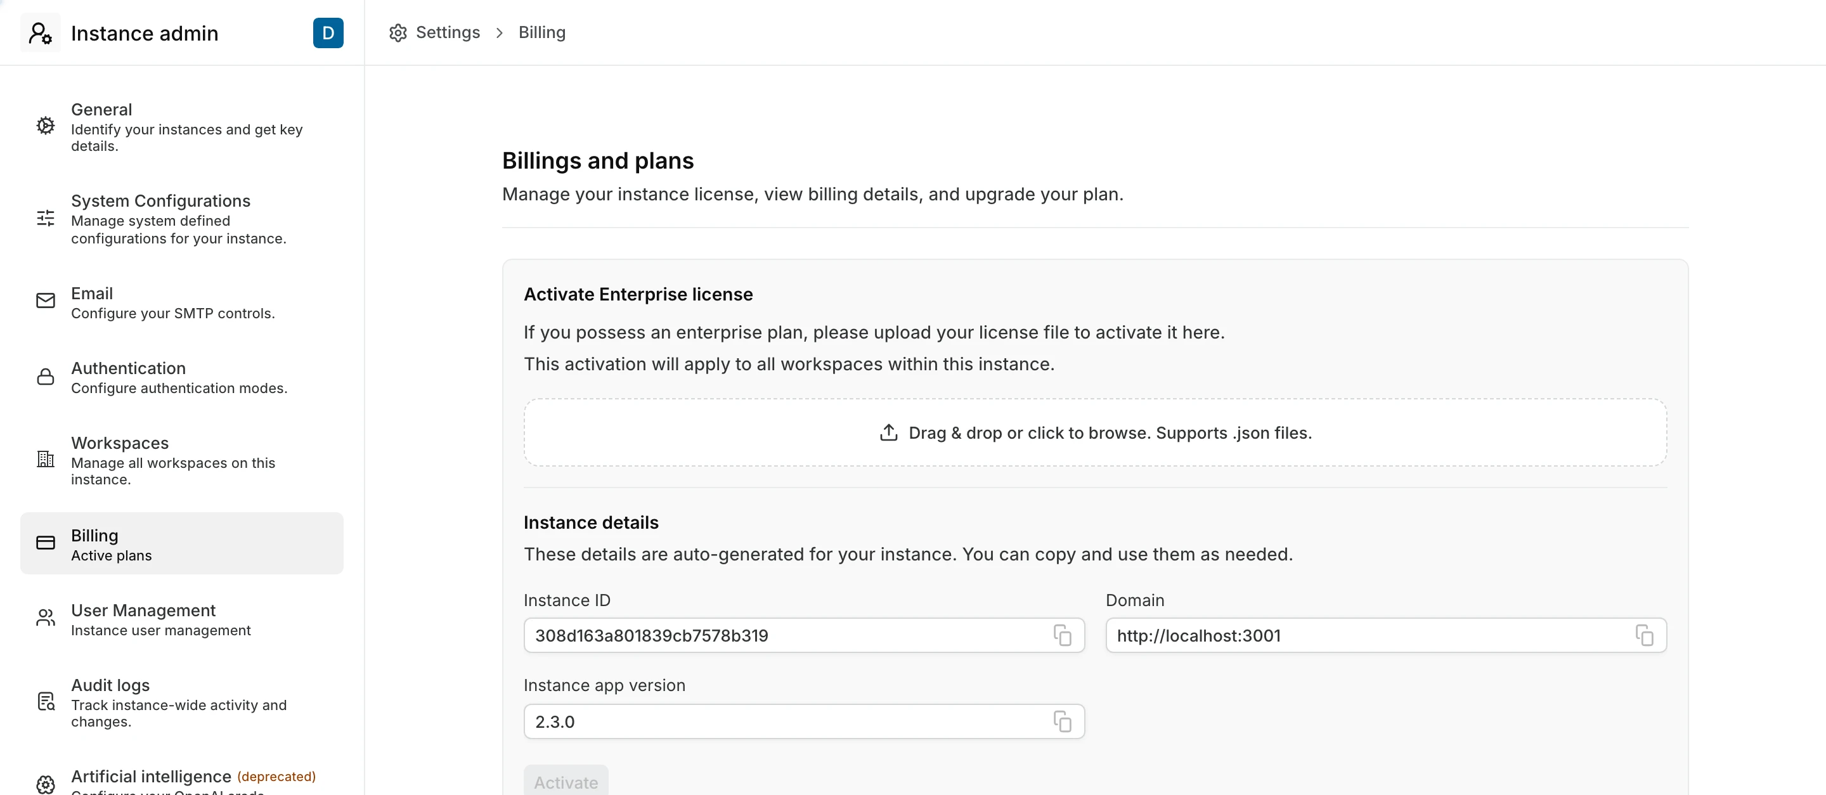
Task: Click the '(deprecated)' label in sidebar
Action: pyautogui.click(x=276, y=777)
